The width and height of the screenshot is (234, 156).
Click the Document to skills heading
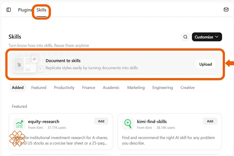coord(63,61)
